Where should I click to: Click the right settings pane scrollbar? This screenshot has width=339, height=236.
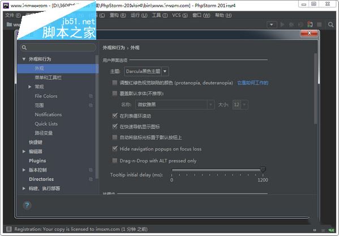tap(315, 89)
